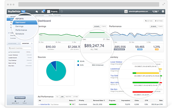
Task: Click the search inventory input field
Action: (20, 48)
